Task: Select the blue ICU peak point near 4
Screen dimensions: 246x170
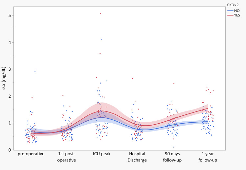Action: click(x=101, y=39)
